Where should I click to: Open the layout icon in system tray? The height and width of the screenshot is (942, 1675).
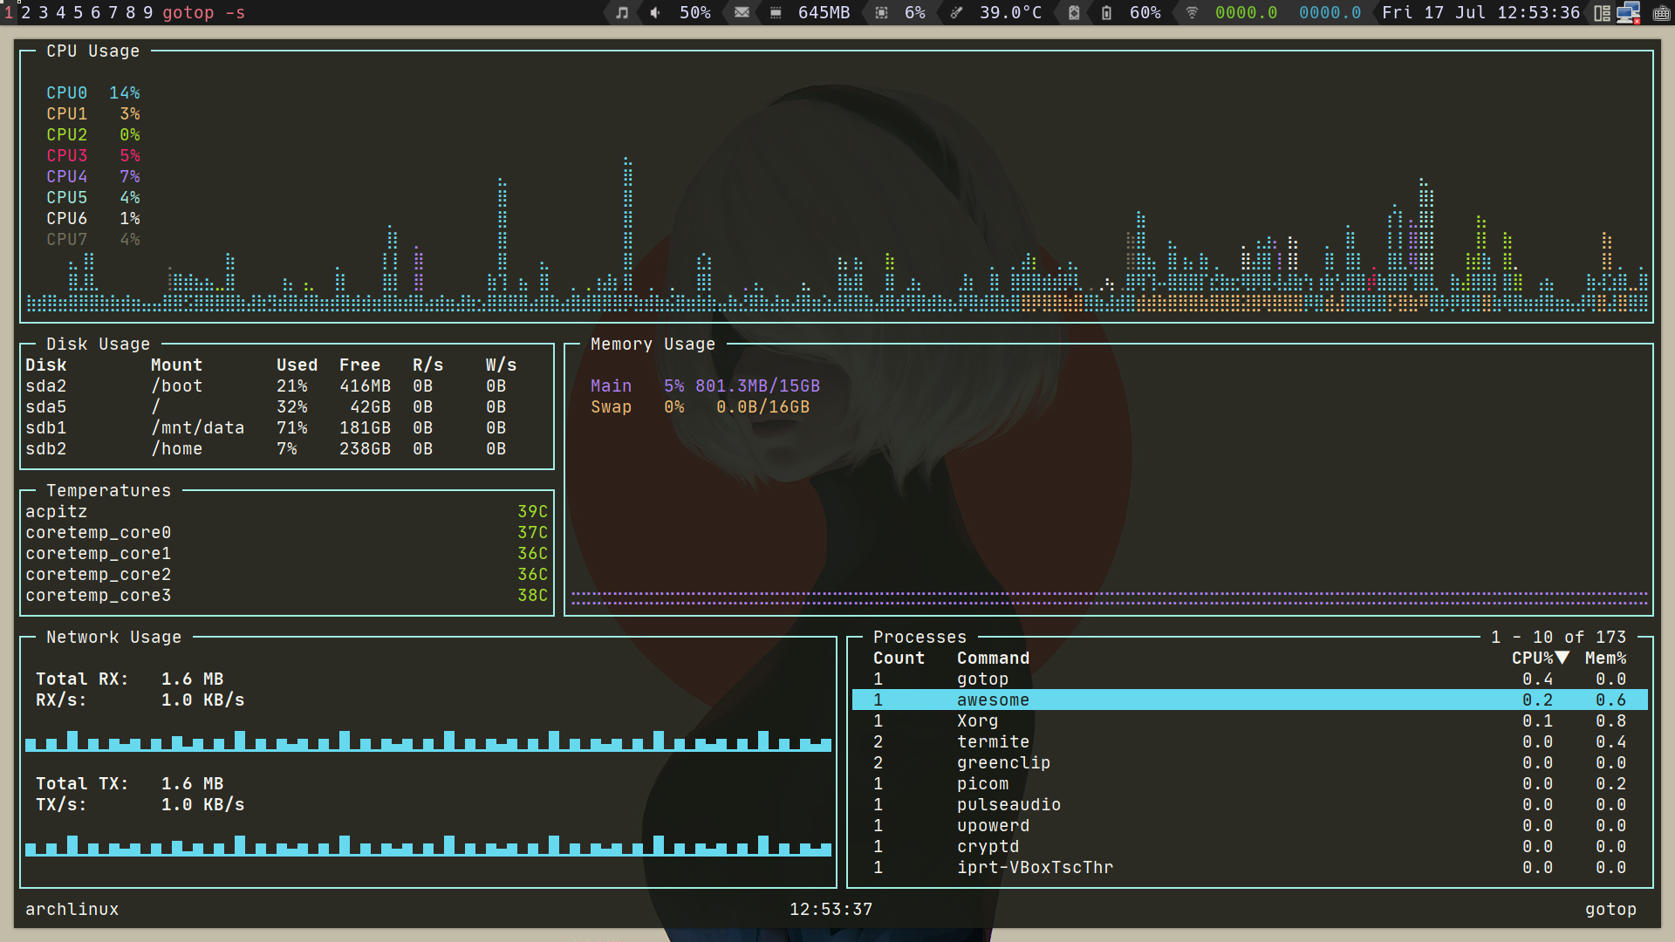1602,12
